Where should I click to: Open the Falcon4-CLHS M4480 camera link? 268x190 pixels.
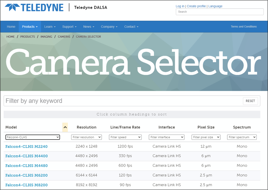pos(26,166)
